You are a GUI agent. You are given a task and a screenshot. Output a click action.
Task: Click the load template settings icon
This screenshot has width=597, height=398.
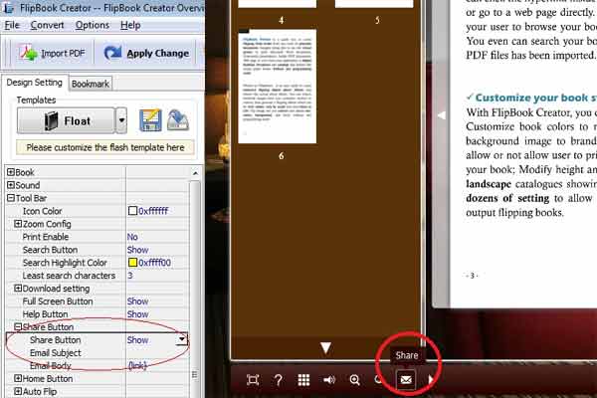pos(178,120)
